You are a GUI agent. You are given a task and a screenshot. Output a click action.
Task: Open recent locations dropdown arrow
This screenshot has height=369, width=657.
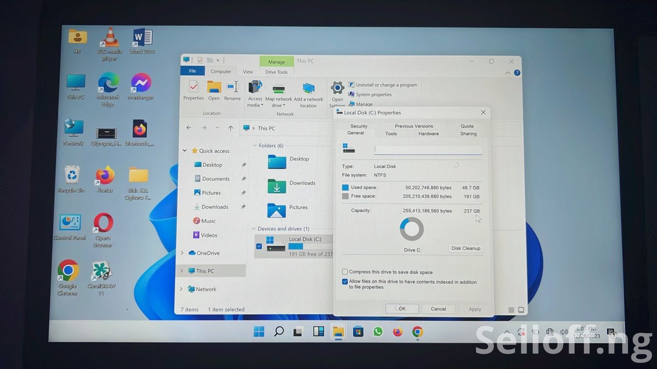pos(217,128)
